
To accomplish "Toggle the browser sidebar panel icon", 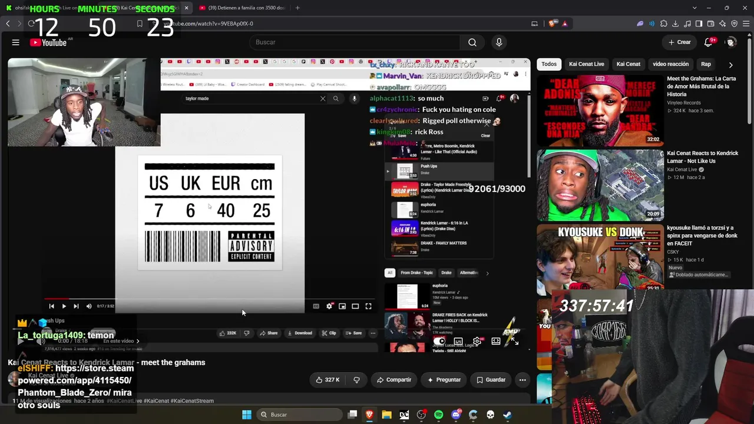I will pos(699,24).
